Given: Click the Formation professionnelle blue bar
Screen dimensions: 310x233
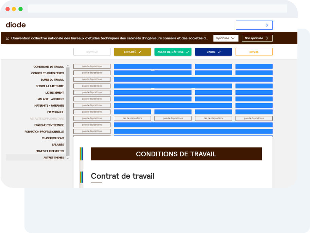Looking at the screenshot, I should 193,131.
